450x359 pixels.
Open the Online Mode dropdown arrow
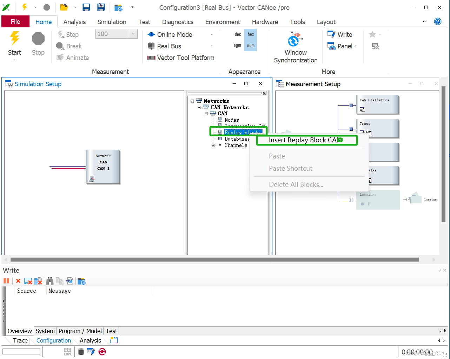click(x=212, y=34)
